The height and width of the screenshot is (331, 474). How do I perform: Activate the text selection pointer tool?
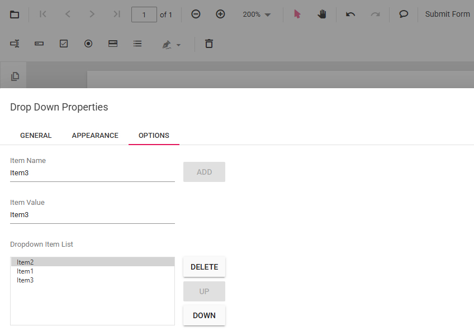click(297, 14)
